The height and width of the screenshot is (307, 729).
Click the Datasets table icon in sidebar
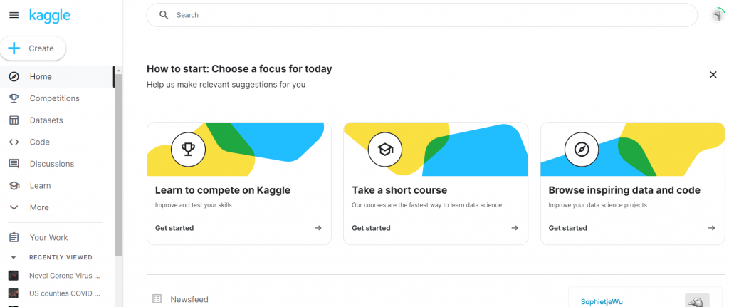click(x=14, y=120)
